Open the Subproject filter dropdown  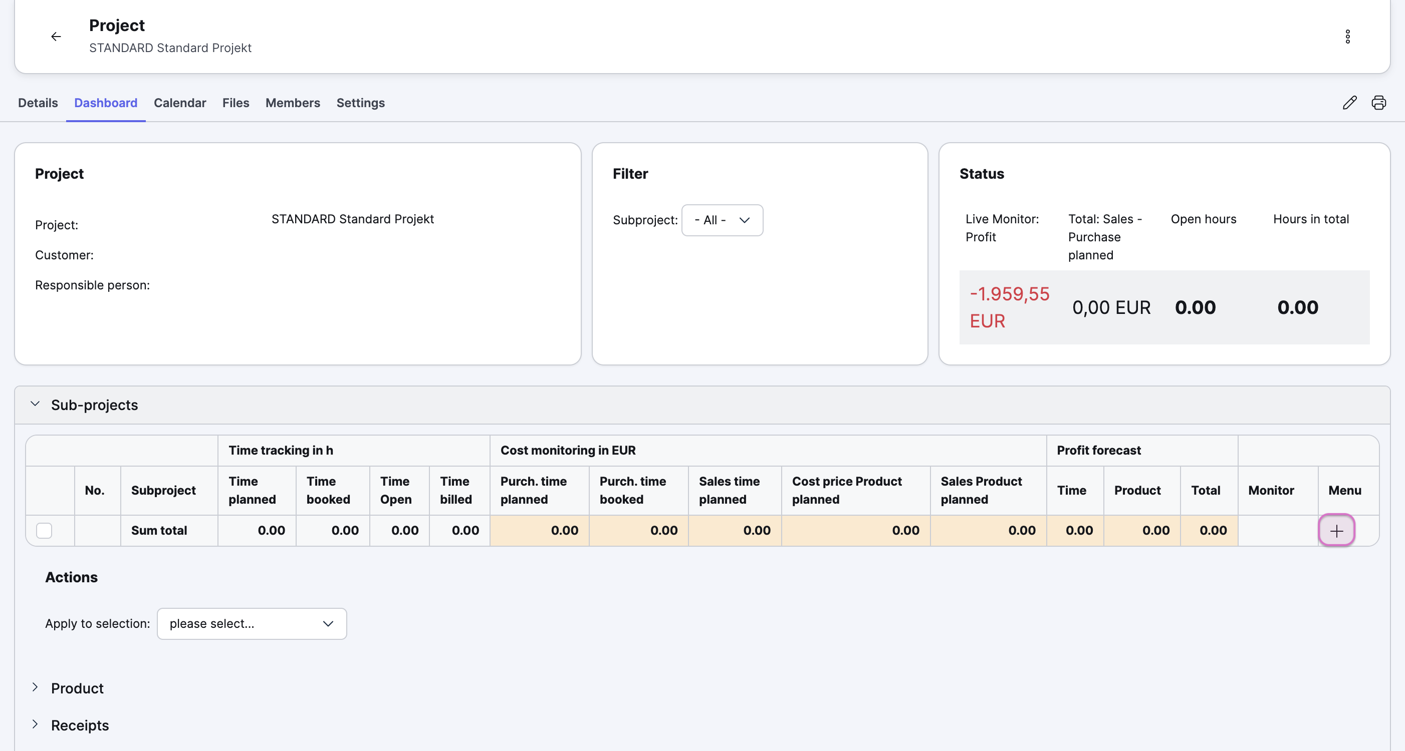pyautogui.click(x=722, y=220)
